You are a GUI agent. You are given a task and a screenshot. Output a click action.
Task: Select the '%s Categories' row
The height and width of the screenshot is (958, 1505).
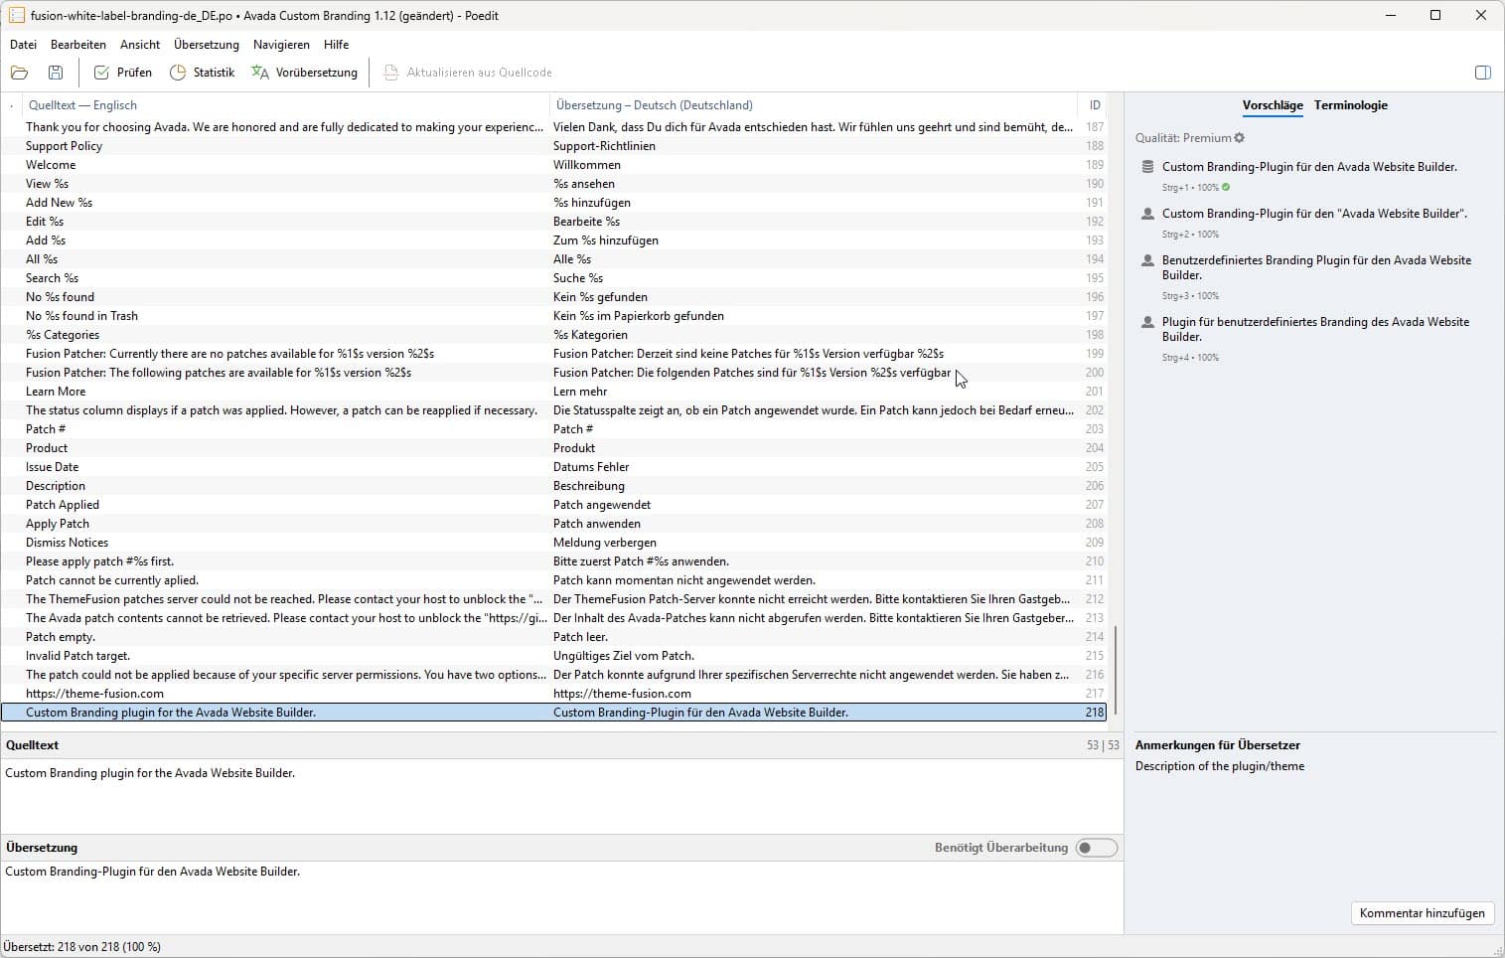(x=553, y=335)
